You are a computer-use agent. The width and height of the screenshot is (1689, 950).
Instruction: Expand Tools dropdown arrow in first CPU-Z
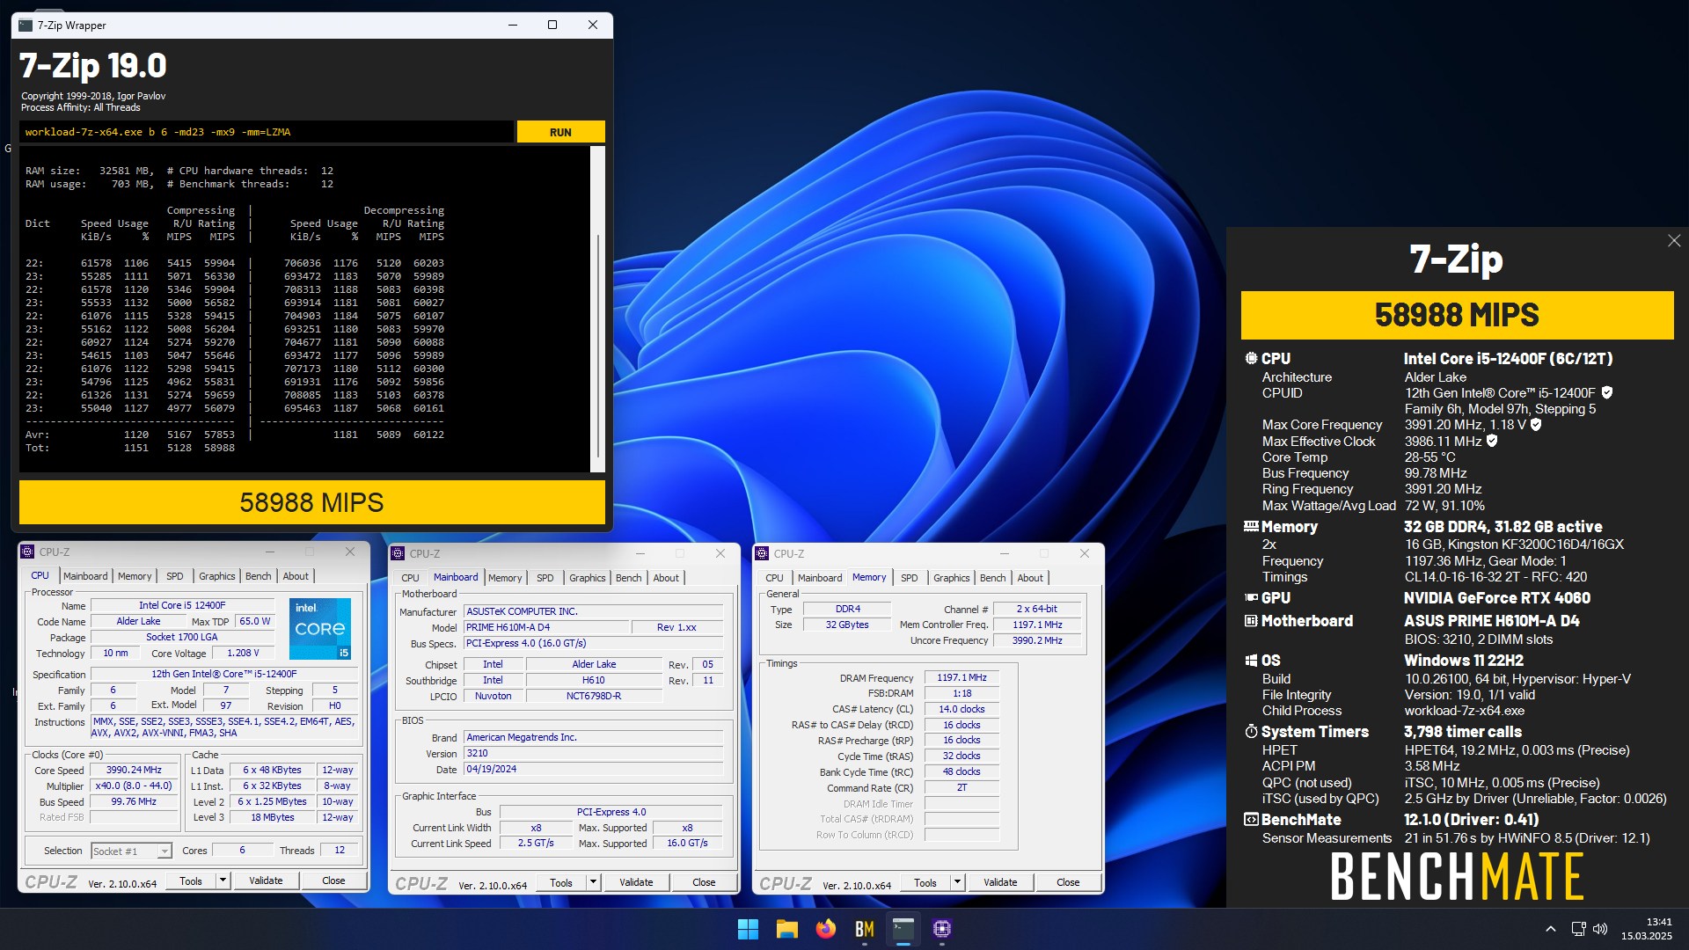click(x=223, y=881)
